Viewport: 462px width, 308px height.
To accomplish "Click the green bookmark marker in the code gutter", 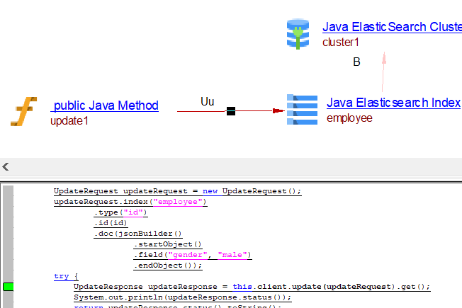I will [9, 287].
